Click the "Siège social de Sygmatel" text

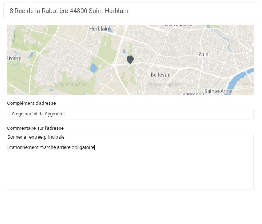click(38, 114)
